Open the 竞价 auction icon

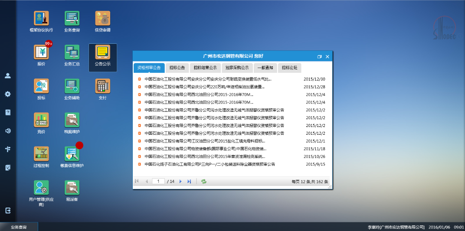pos(41,120)
